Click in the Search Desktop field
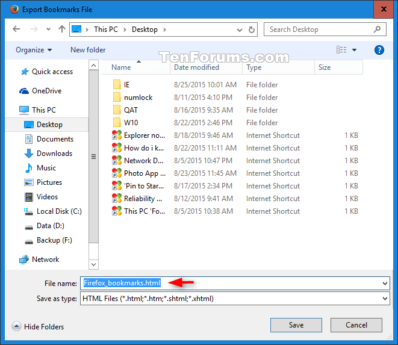Image resolution: width=398 pixels, height=345 pixels. (x=325, y=30)
